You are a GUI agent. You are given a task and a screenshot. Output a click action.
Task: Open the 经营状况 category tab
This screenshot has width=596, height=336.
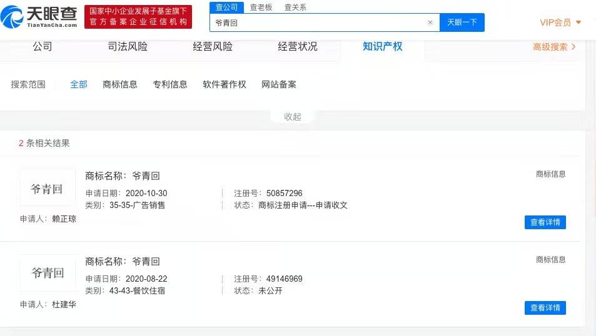pos(298,47)
